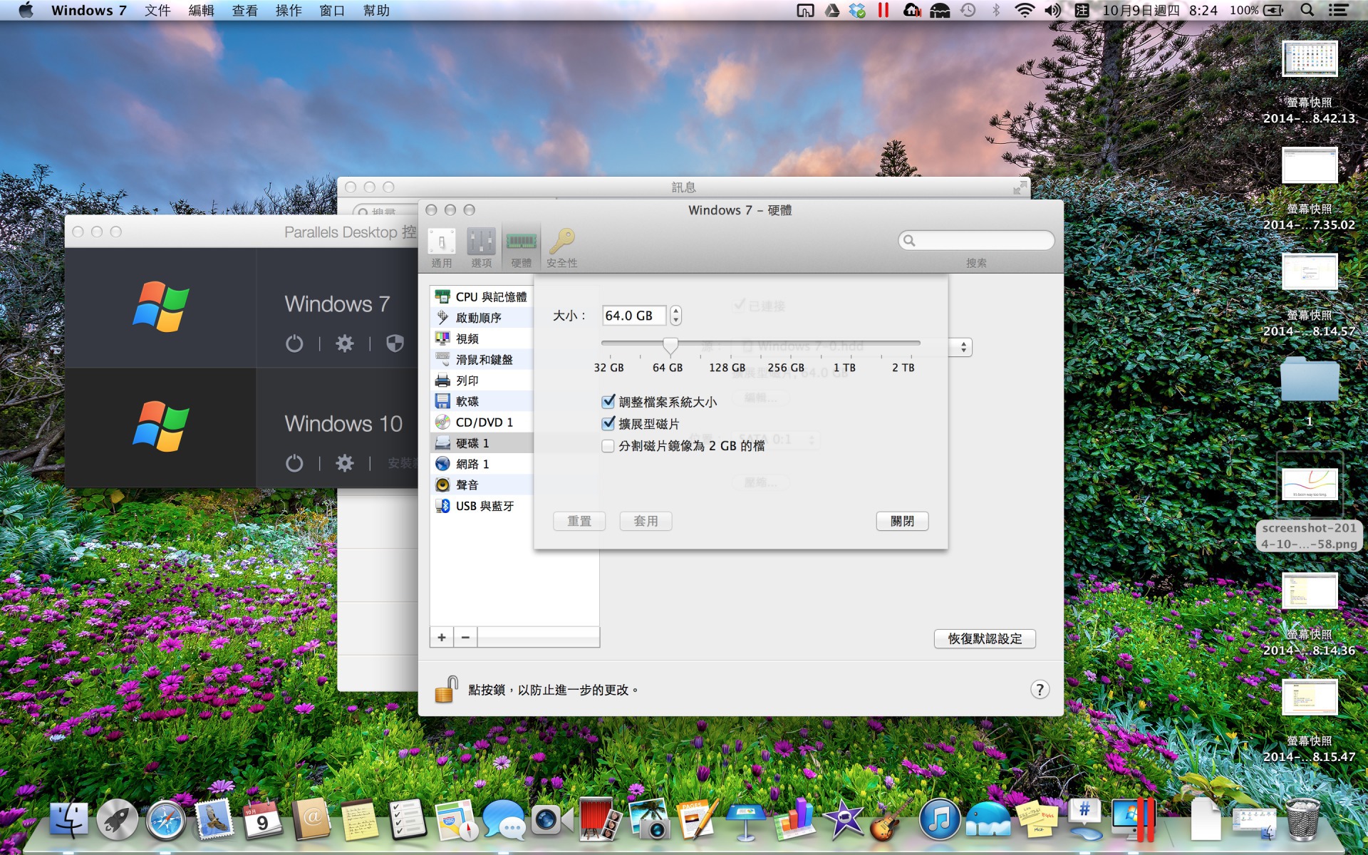Open Safari from the Dock
1368x855 pixels.
165,819
